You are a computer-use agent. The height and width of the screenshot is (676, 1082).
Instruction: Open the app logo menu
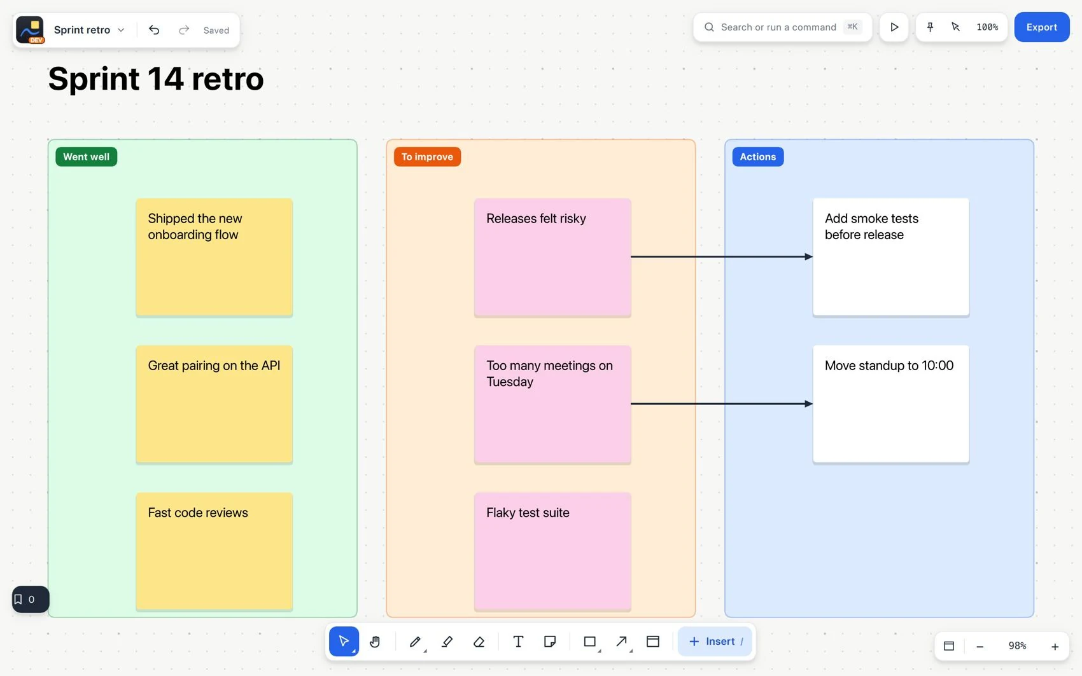(30, 30)
